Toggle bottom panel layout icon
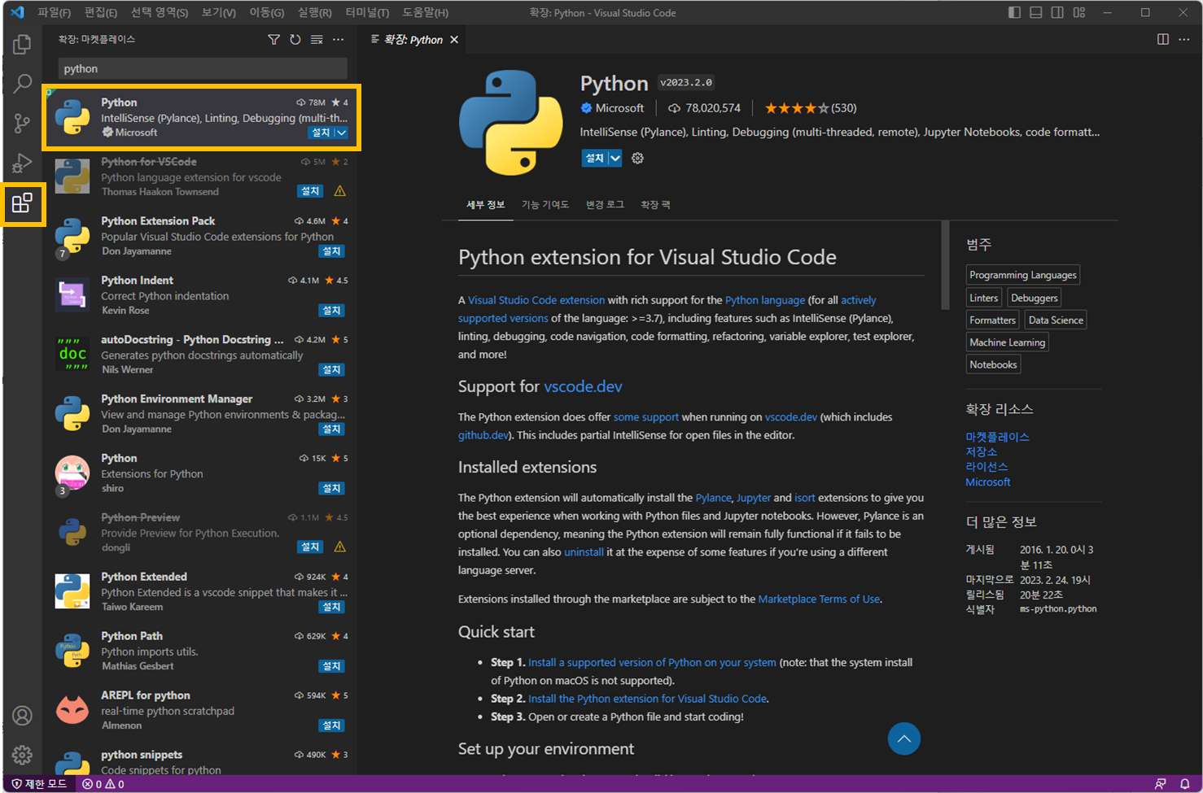The width and height of the screenshot is (1203, 793). [1035, 12]
